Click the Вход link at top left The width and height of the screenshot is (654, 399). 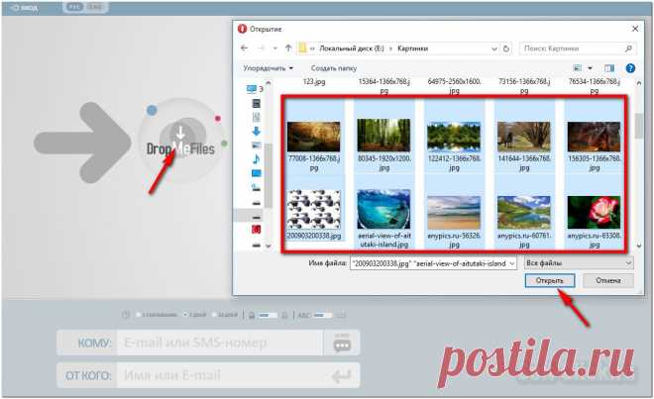26,8
